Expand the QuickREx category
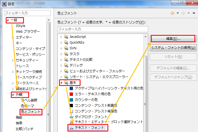Image resolution: width=198 pixels, height=132 pixels. [x=61, y=43]
